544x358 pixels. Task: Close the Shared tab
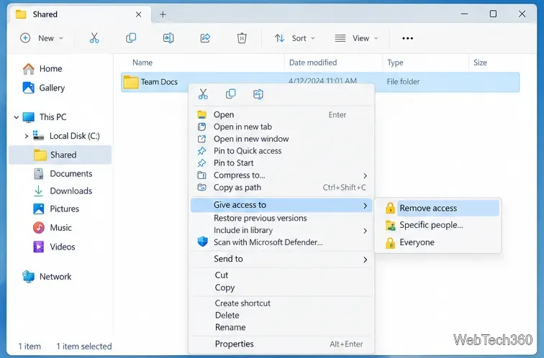(138, 14)
